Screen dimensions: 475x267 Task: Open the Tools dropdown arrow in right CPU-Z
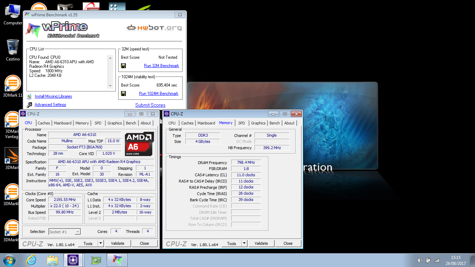[x=244, y=243]
